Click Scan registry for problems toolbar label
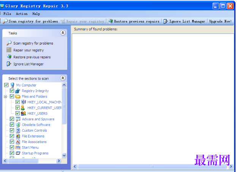 click(x=33, y=21)
